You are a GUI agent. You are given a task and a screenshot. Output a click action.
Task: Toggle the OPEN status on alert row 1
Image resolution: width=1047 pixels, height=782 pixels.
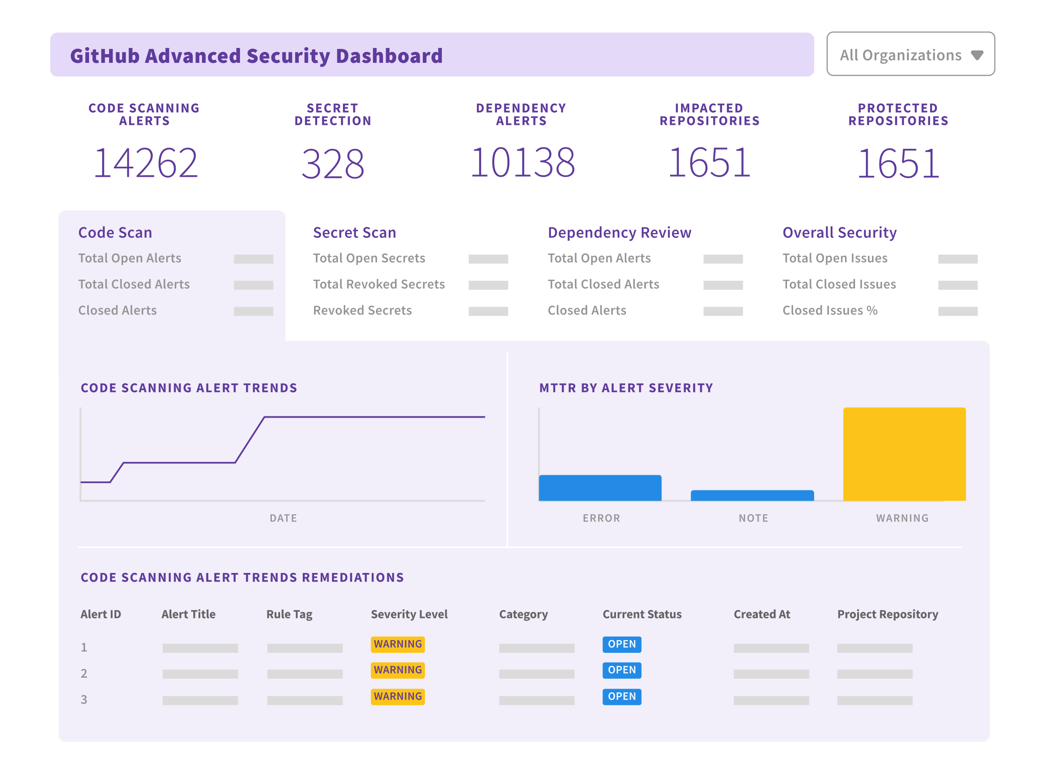[x=621, y=644]
